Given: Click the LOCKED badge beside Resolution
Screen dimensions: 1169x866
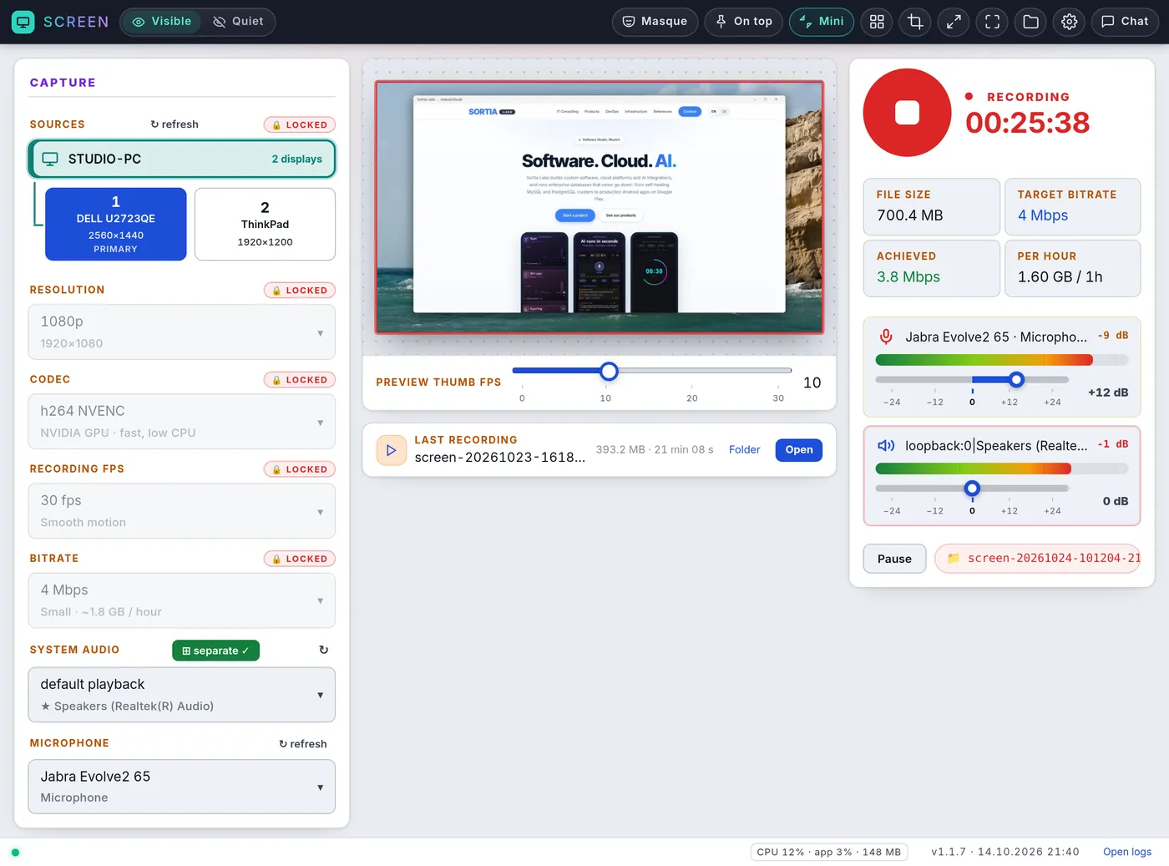Looking at the screenshot, I should [300, 291].
